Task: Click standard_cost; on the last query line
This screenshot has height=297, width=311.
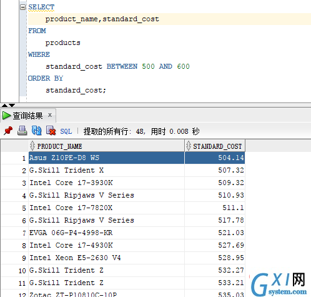Action: coord(76,90)
